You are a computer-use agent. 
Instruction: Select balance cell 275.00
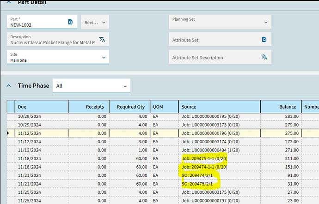281,133
